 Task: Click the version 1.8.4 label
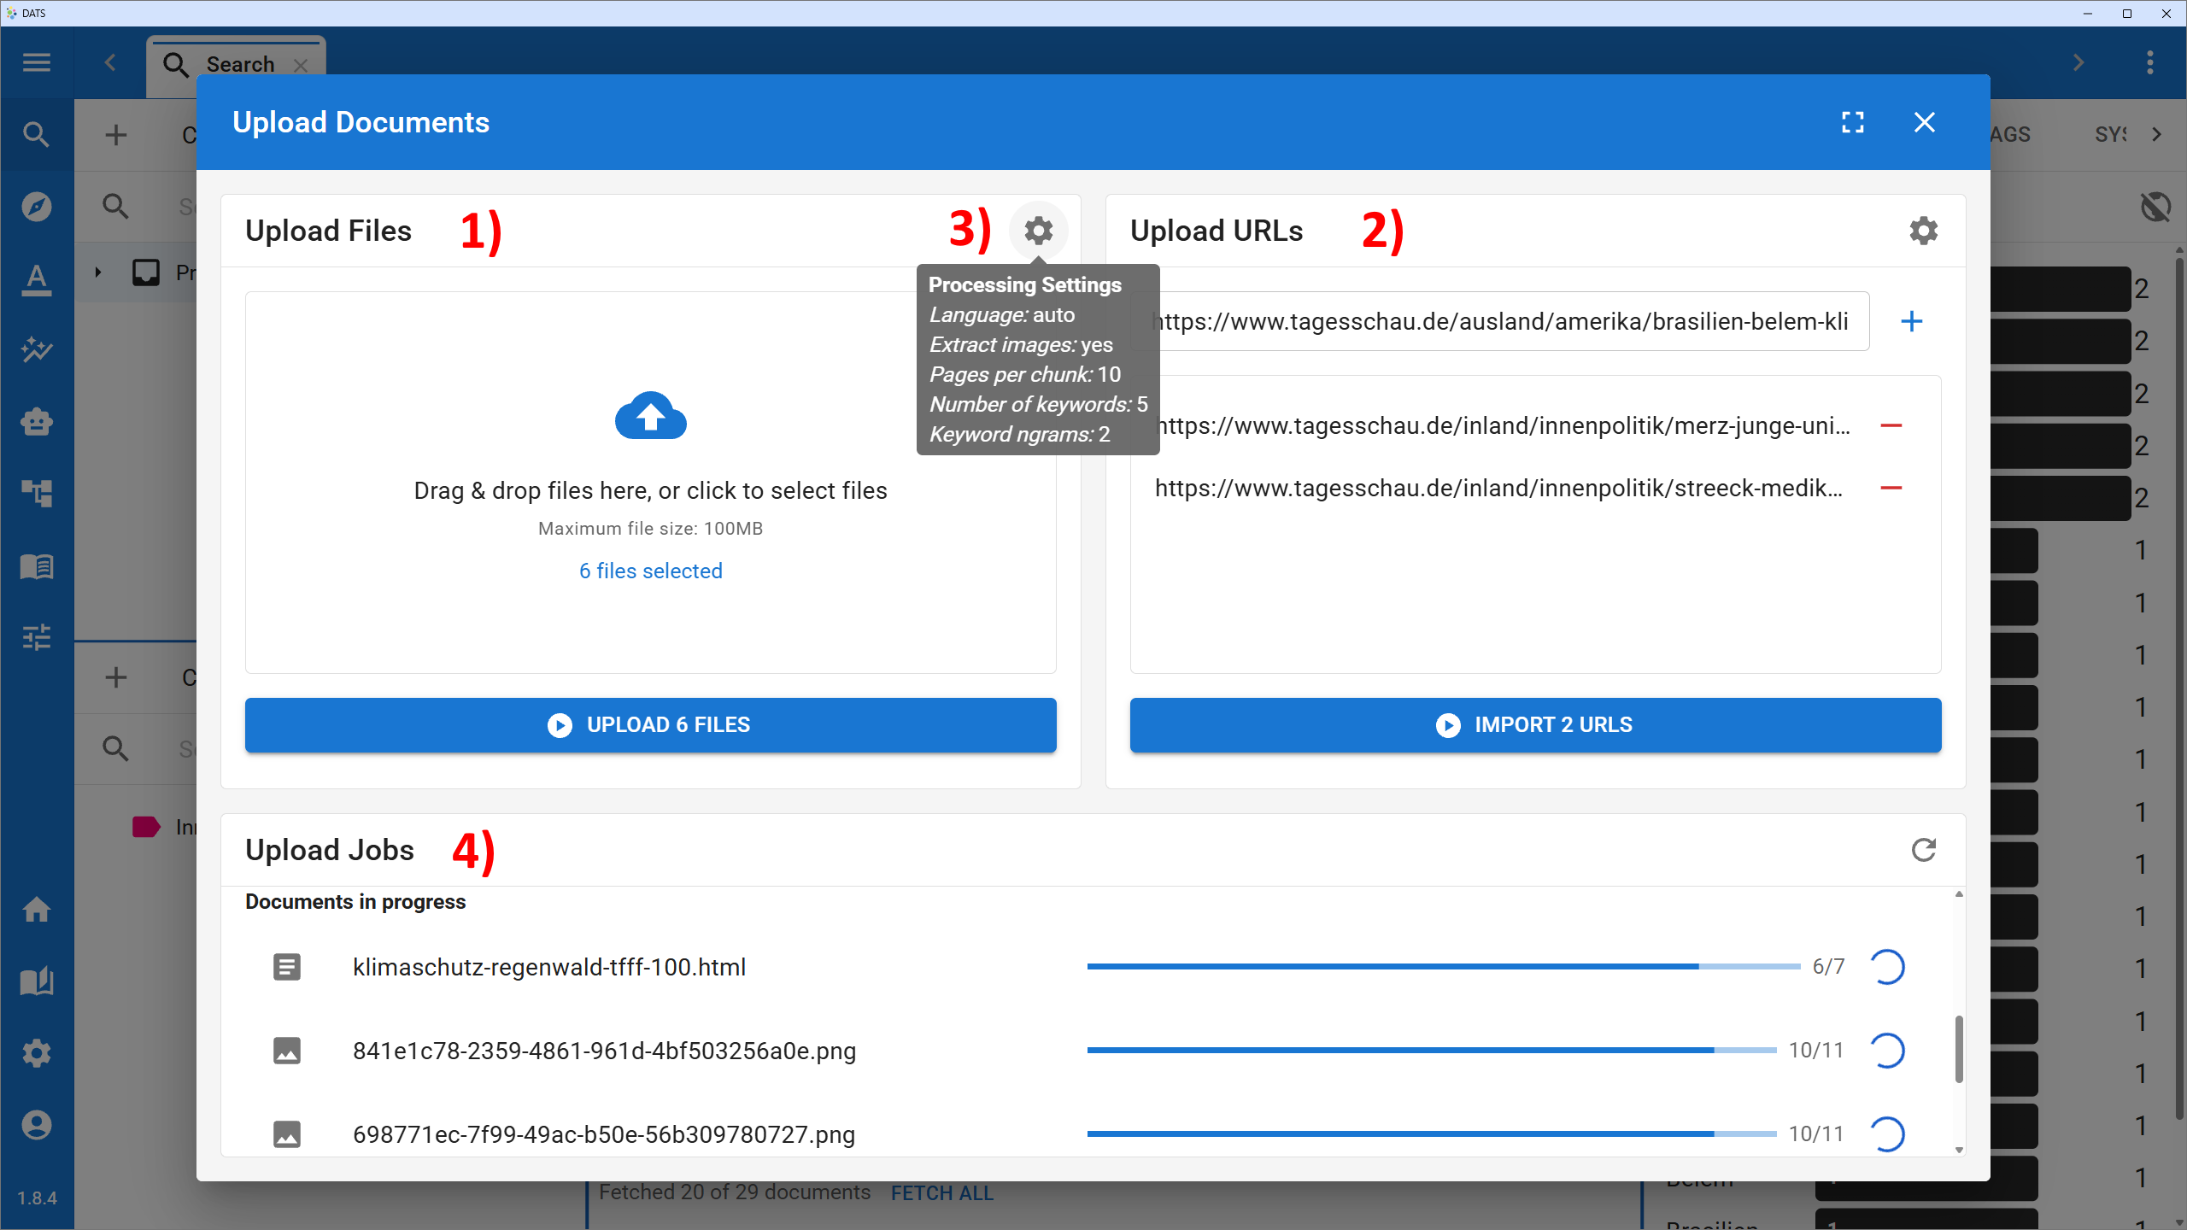tap(37, 1198)
